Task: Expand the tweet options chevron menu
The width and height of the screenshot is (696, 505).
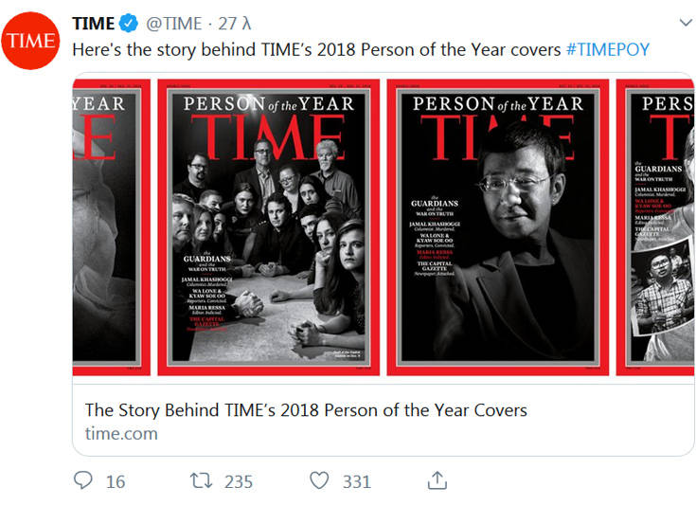Action: click(687, 23)
